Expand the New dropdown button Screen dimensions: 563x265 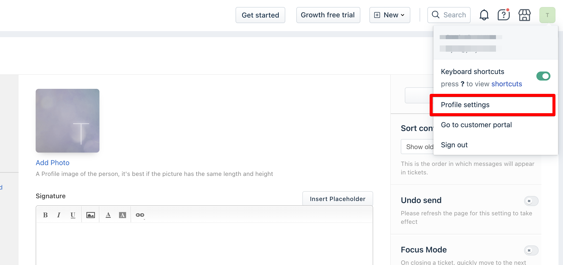pos(390,15)
